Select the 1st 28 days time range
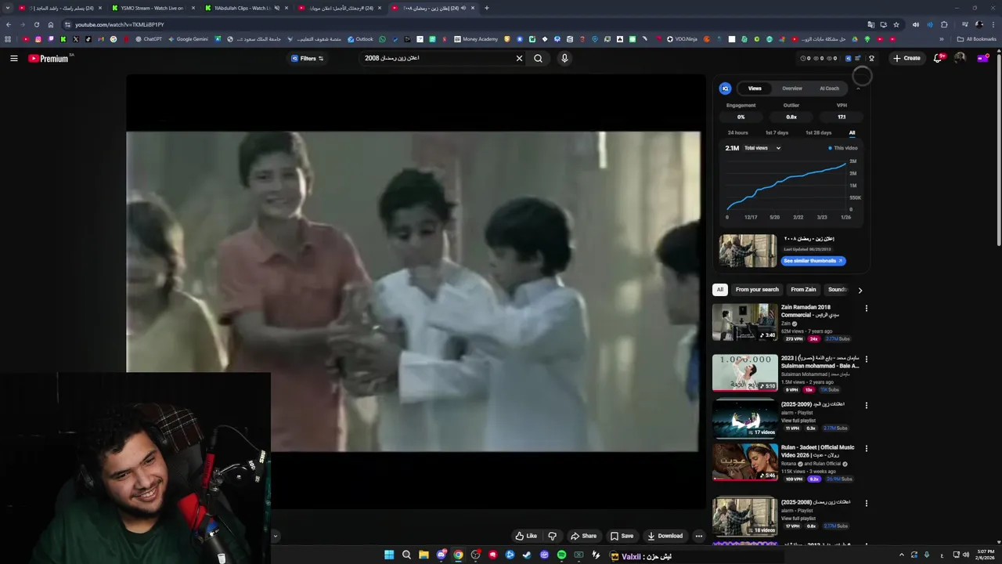This screenshot has height=564, width=1002. [x=818, y=132]
